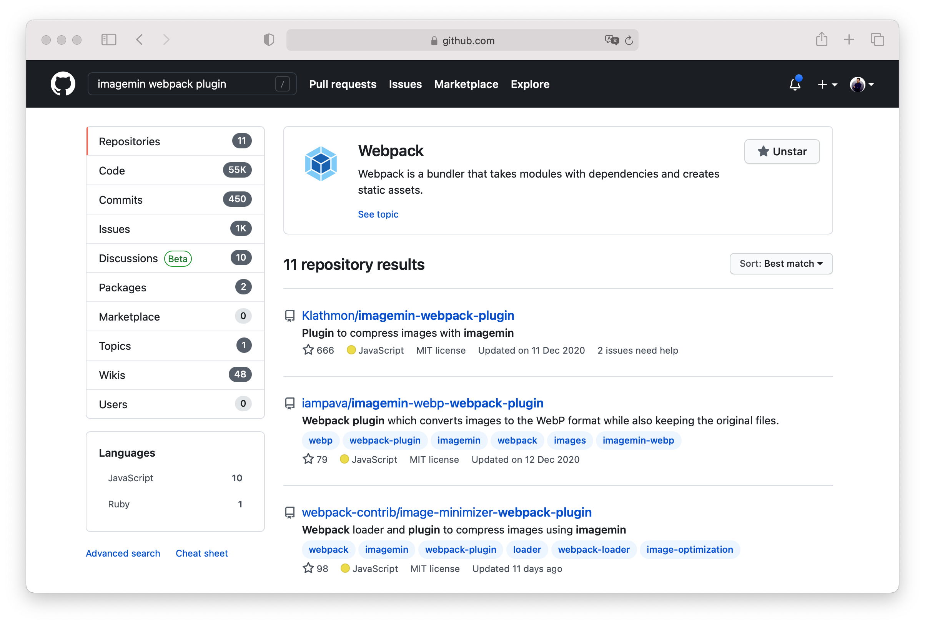The image size is (925, 625).
Task: Show Safari tab overview icon
Action: point(877,40)
